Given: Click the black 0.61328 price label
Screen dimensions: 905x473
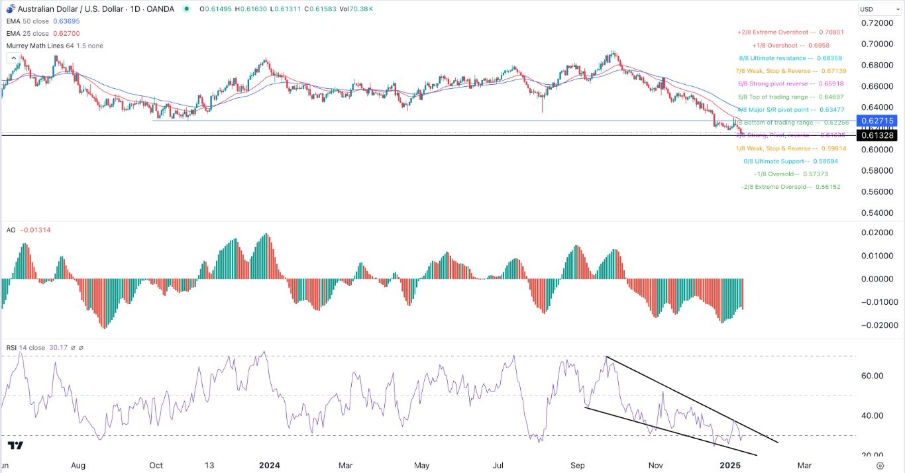Looking at the screenshot, I should [x=877, y=134].
